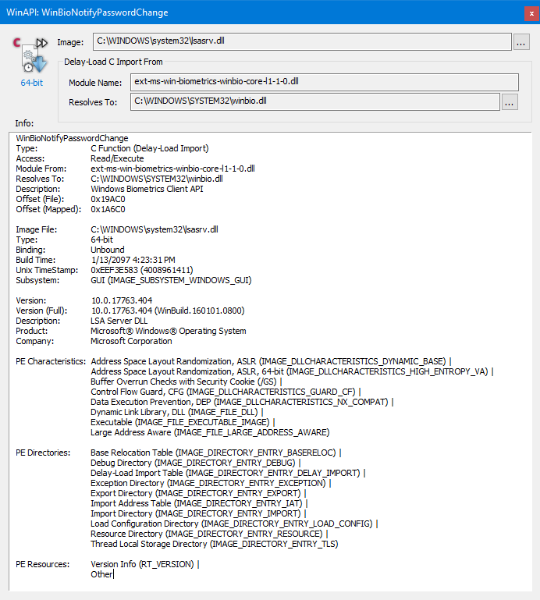Click the Large Address Aware line

210,432
